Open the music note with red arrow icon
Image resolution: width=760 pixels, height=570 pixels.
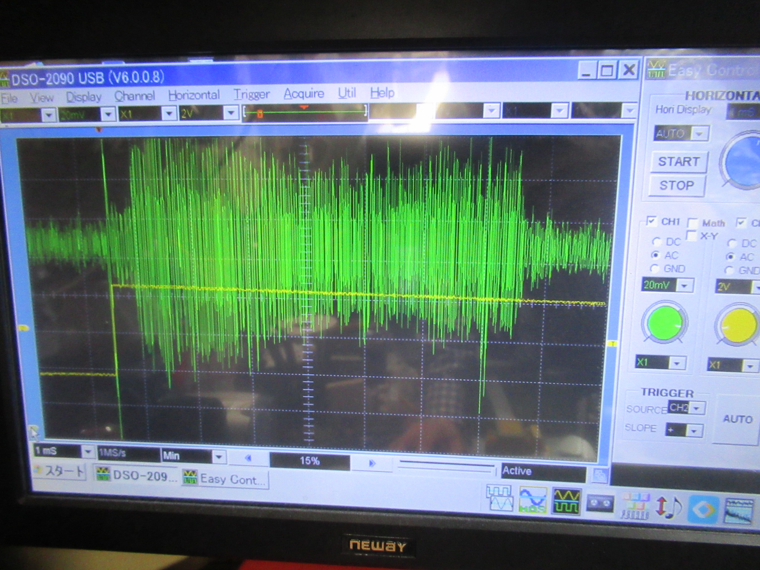(x=669, y=507)
